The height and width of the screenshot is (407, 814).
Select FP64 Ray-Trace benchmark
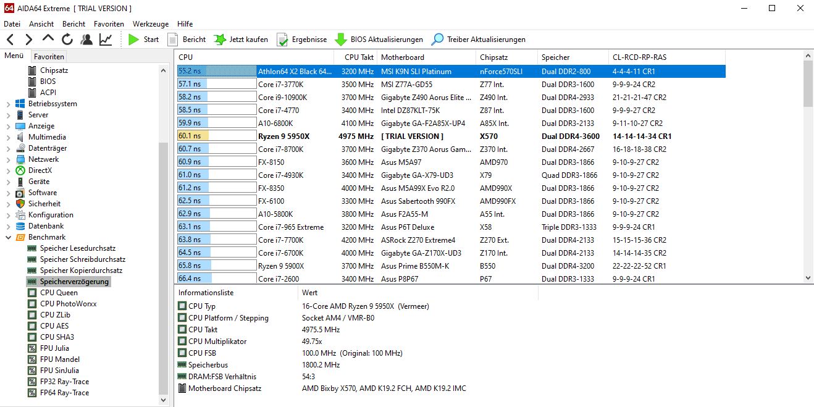click(64, 393)
